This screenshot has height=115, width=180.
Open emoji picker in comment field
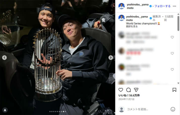pos(173,109)
